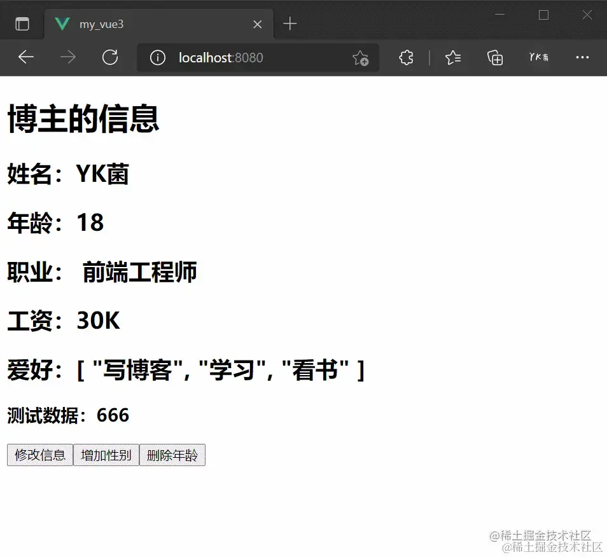607x557 pixels.
Task: Click the 爱好 array text line
Action: pos(186,370)
